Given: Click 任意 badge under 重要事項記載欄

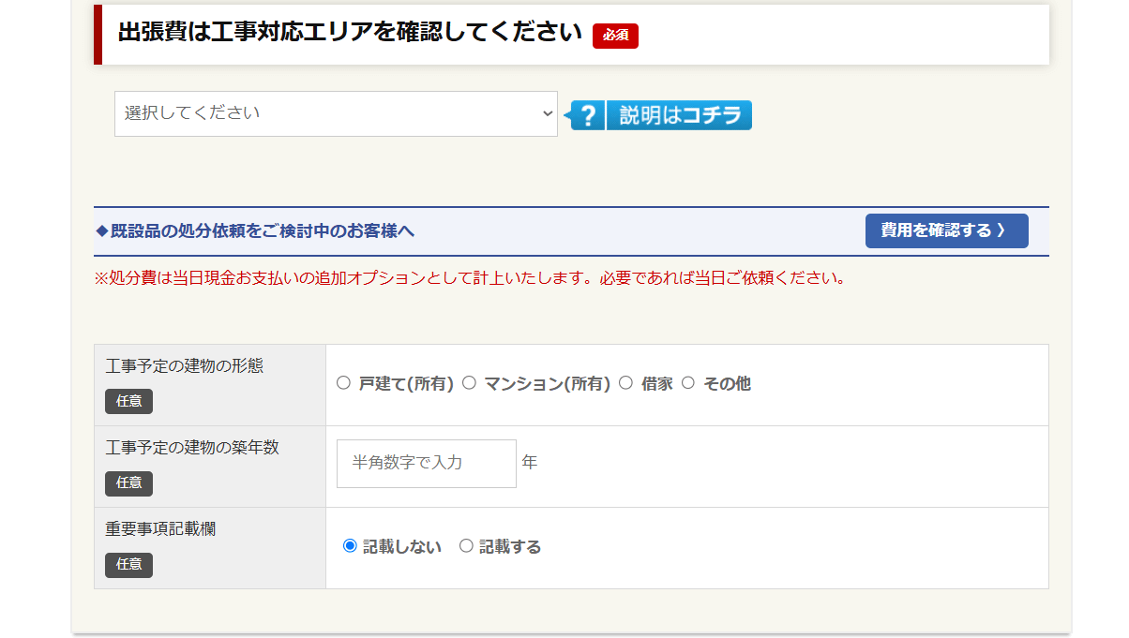Looking at the screenshot, I should (128, 564).
